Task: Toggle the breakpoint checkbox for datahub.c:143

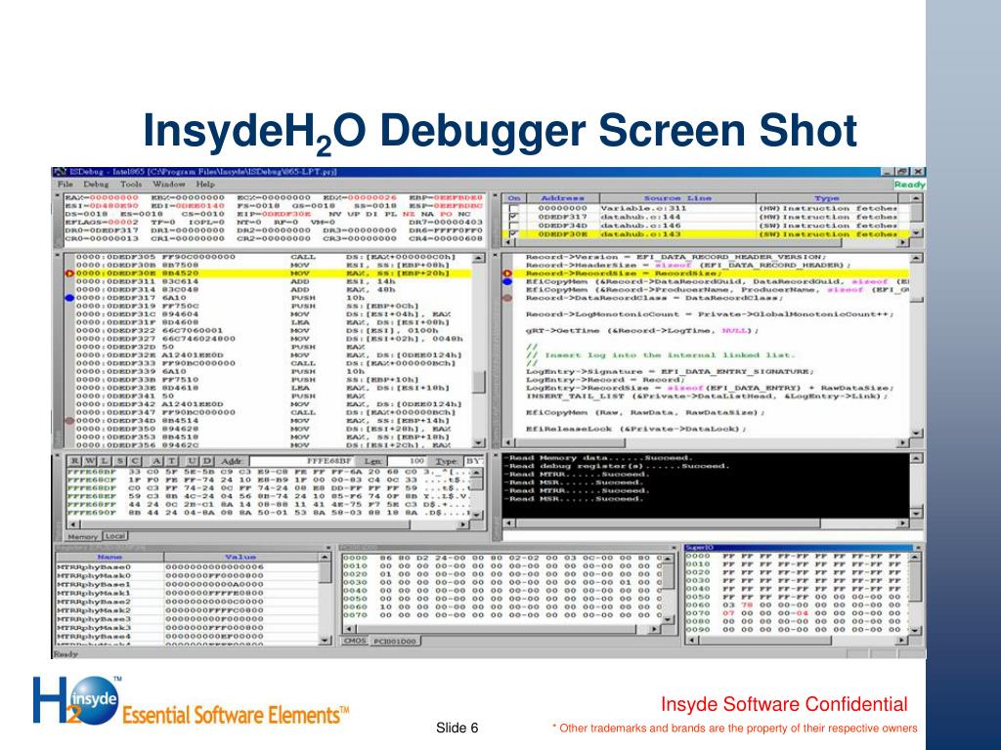Action: [513, 234]
